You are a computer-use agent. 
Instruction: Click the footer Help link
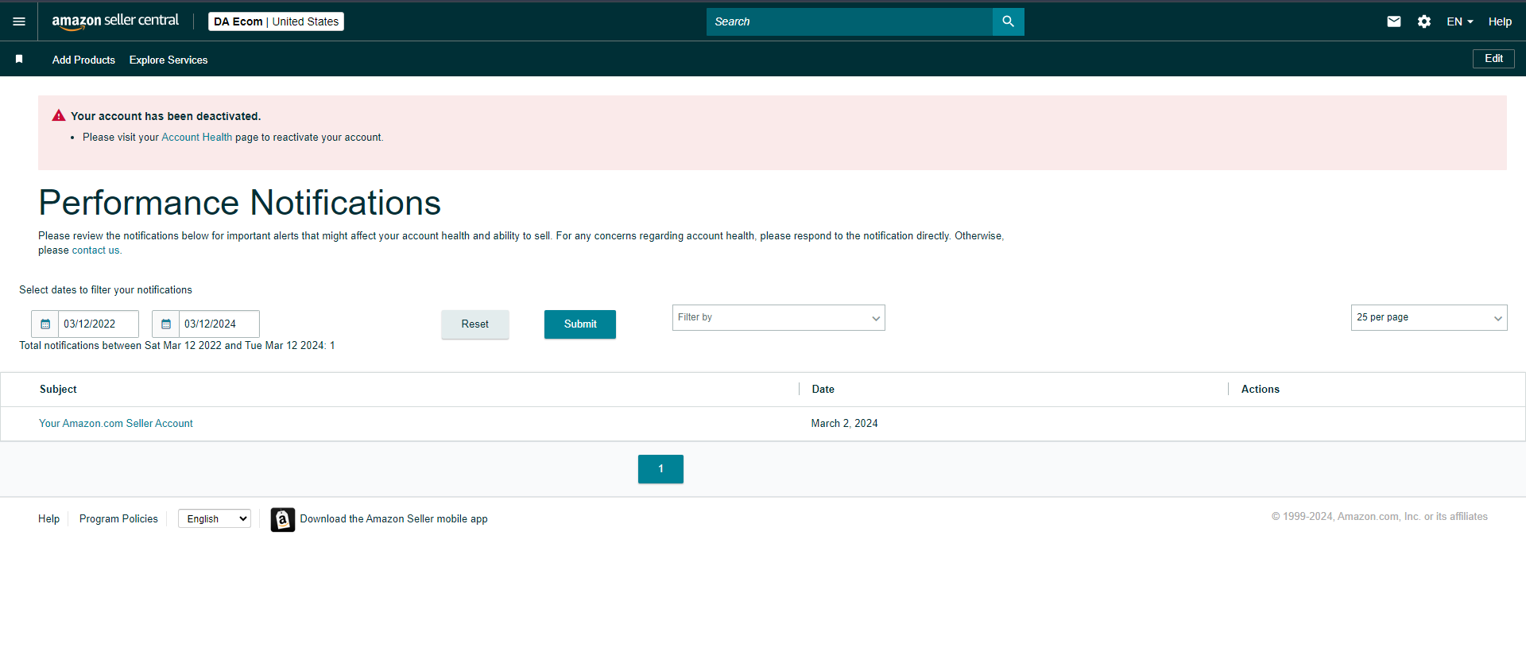[x=48, y=519]
